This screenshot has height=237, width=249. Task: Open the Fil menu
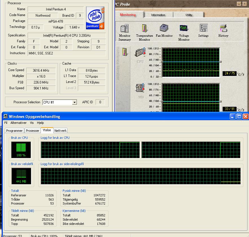pos(6,123)
